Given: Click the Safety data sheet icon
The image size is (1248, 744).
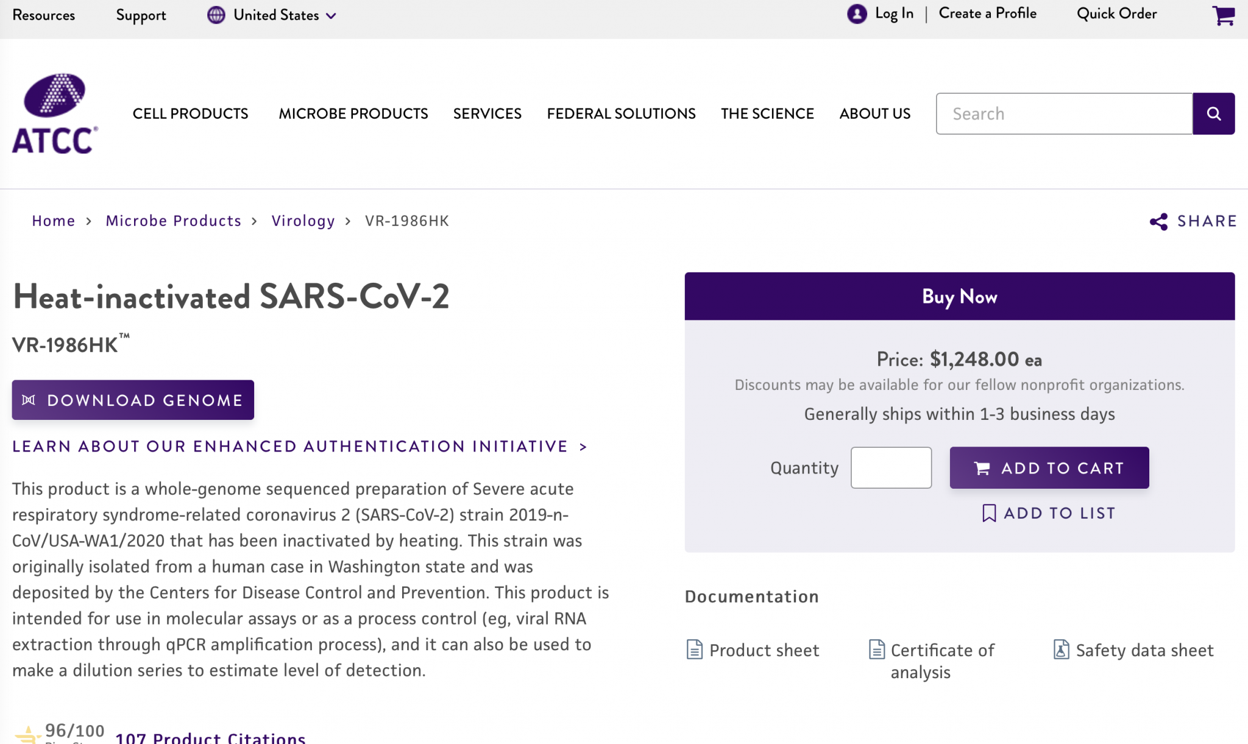Looking at the screenshot, I should point(1061,650).
